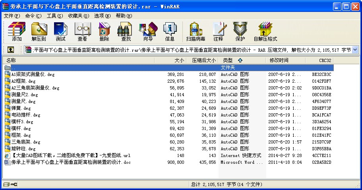The image size is (362, 190).
Task: Open the 查看 (View) toolbar icon
Action: click(x=82, y=32)
